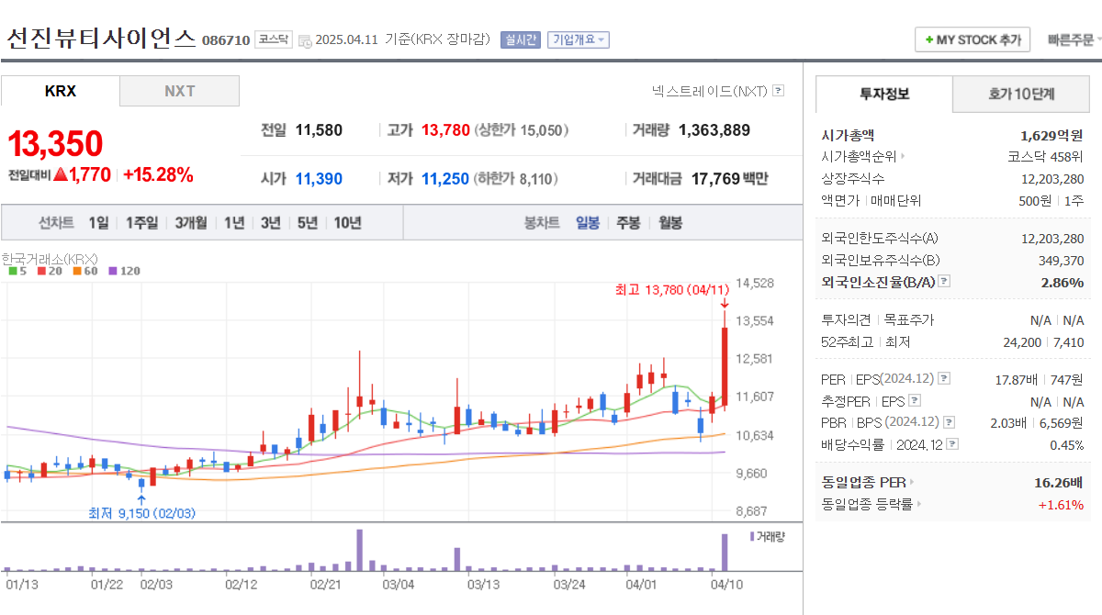
Task: Open help icon next to 배당수익률 2024.12
Action: [x=952, y=444]
